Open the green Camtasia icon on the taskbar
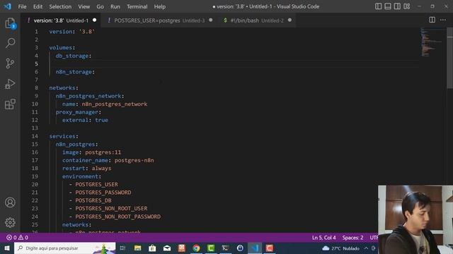 [211, 248]
